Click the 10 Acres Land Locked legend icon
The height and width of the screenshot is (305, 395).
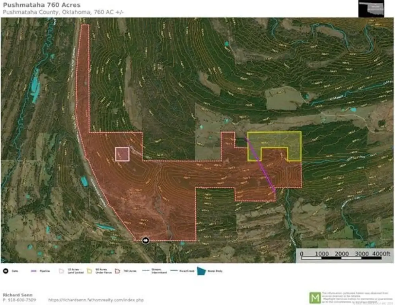pyautogui.click(x=61, y=271)
